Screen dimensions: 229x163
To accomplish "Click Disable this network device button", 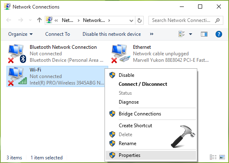I will click(x=112, y=34).
